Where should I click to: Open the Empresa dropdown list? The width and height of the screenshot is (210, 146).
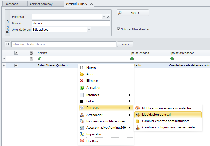pyautogui.click(x=104, y=17)
